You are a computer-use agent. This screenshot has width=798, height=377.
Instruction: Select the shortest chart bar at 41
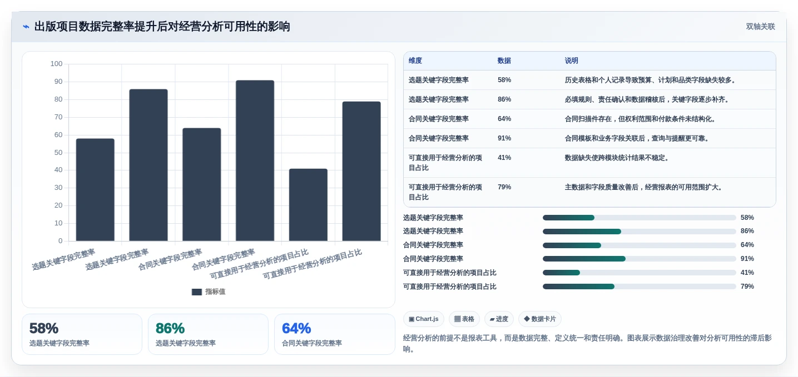pyautogui.click(x=308, y=205)
